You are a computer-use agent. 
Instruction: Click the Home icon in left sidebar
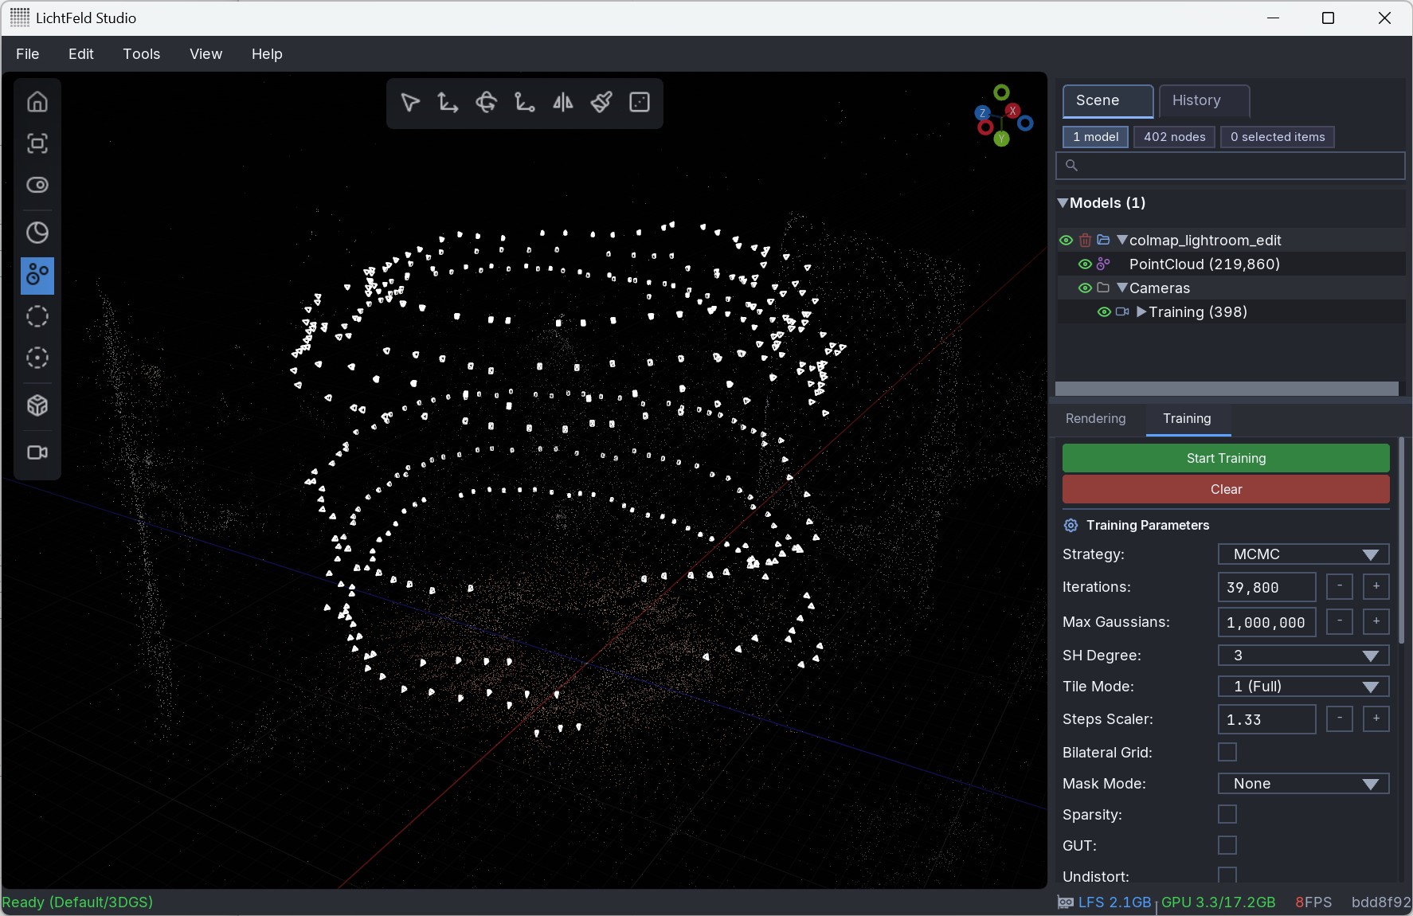click(37, 102)
